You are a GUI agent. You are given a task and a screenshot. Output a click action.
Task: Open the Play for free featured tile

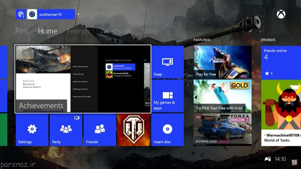click(222, 62)
